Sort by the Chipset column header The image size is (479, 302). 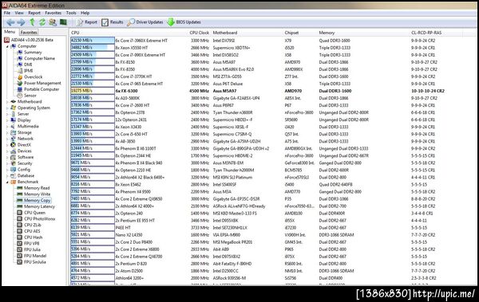click(x=291, y=33)
